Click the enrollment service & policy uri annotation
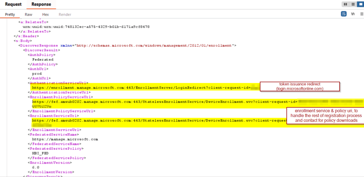The height and width of the screenshot is (177, 364). 325,115
